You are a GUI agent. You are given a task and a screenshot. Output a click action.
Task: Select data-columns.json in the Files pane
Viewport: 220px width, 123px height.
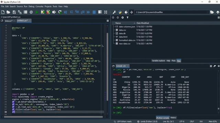[x=127, y=27]
